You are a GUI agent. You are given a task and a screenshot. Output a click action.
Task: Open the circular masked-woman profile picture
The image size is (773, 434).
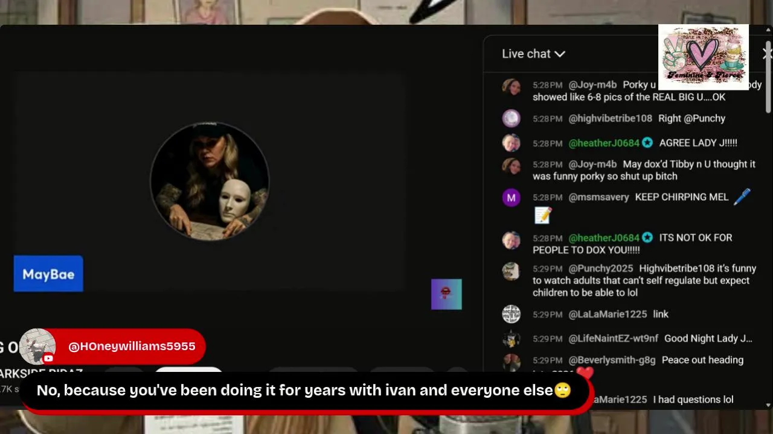pos(210,181)
